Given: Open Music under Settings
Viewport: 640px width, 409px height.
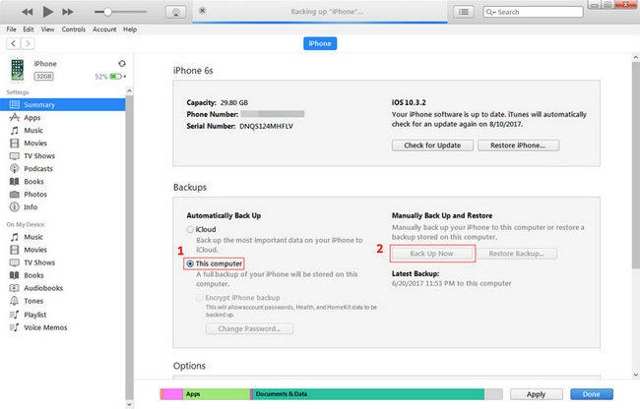Looking at the screenshot, I should (33, 131).
